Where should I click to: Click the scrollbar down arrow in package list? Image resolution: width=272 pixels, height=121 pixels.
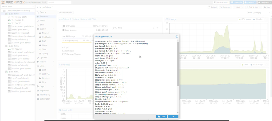click(x=178, y=113)
